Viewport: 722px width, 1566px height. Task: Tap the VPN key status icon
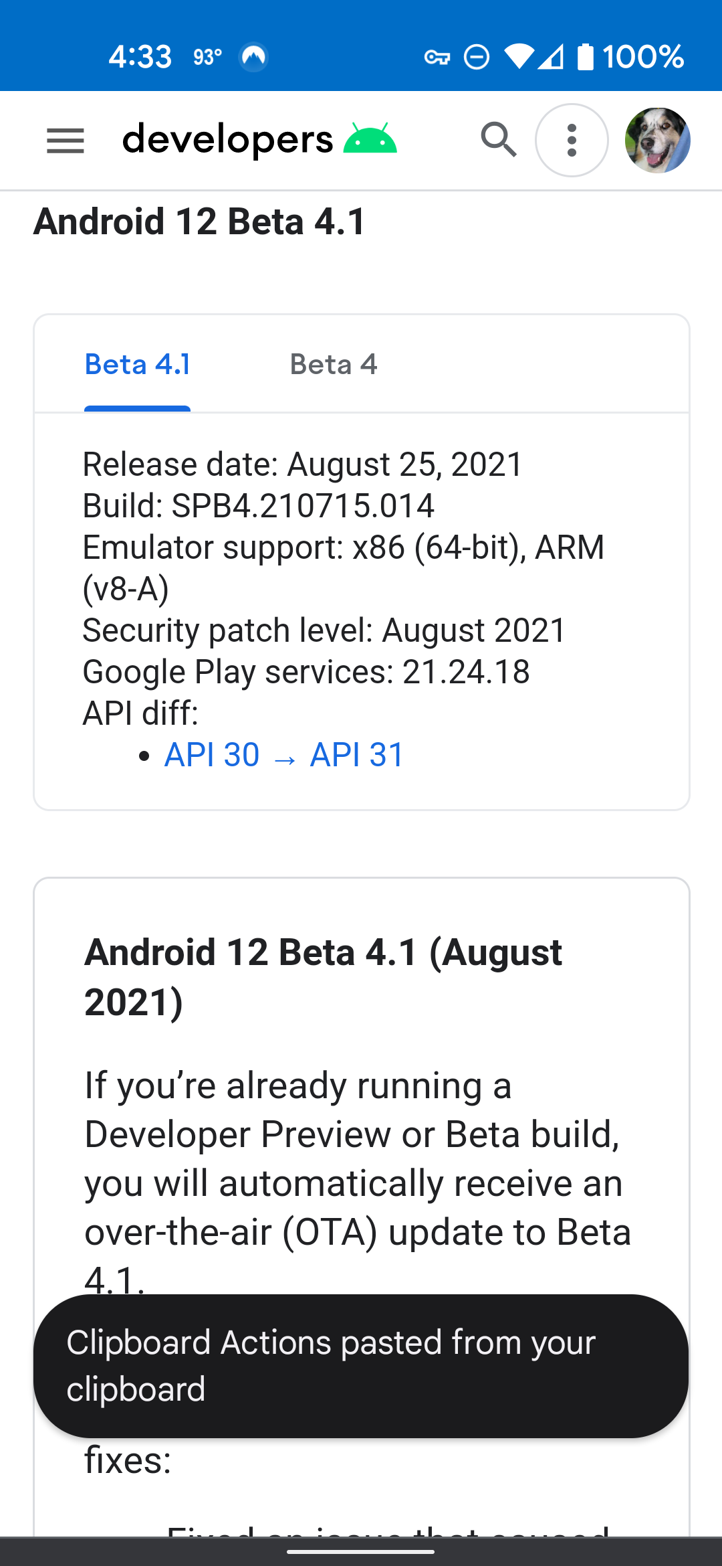click(437, 57)
